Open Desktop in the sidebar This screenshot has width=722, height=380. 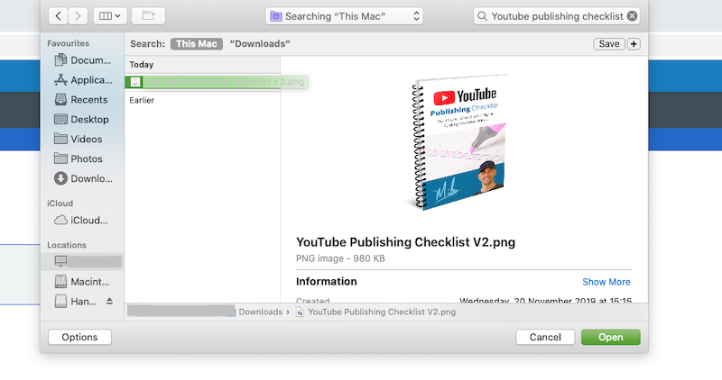(x=83, y=120)
